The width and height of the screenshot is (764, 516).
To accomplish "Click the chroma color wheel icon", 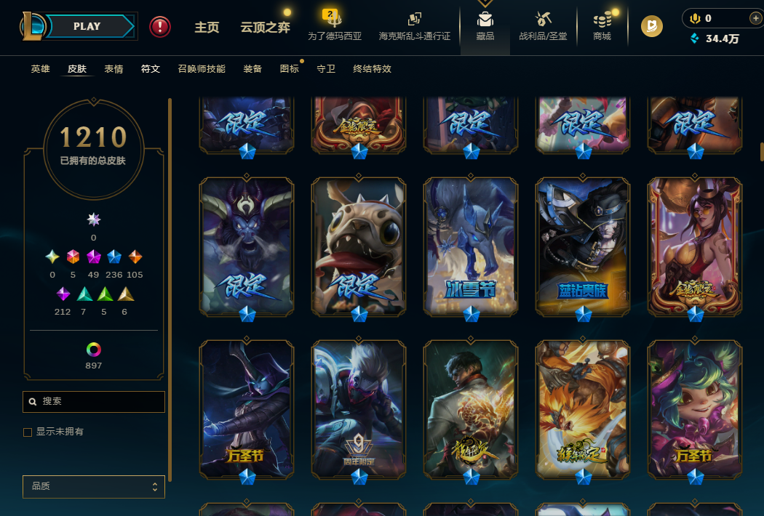I will [x=94, y=350].
